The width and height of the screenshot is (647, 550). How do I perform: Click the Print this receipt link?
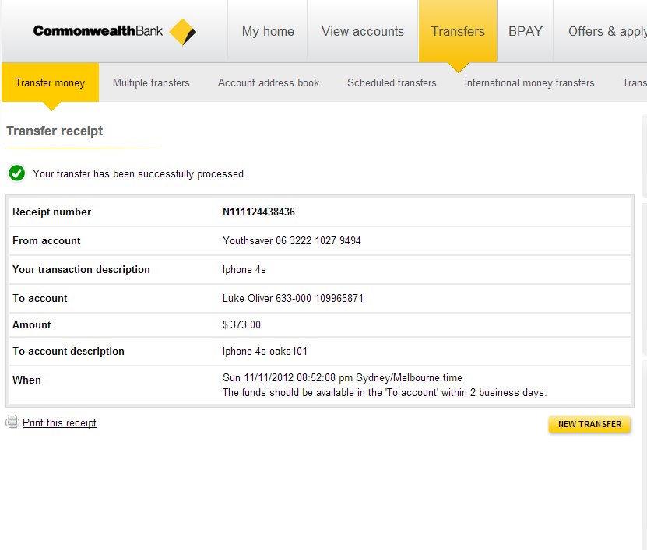pos(59,422)
